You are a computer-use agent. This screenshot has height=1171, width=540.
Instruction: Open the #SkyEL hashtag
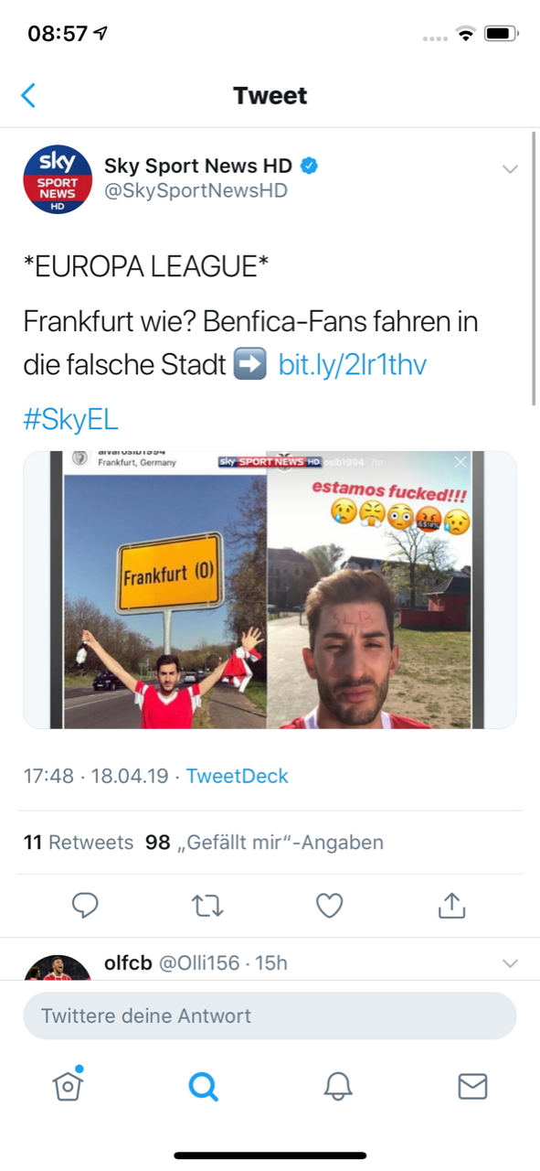70,420
